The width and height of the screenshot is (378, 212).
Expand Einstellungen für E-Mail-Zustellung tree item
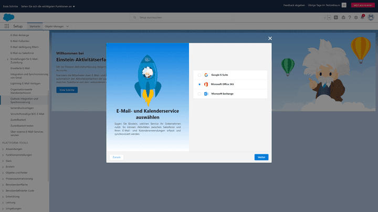tap(7, 59)
